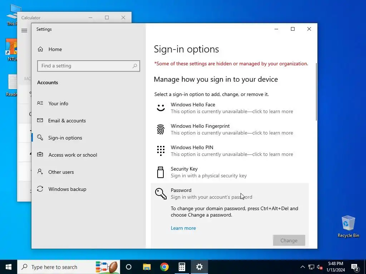Viewport: 366px width, 274px height.
Task: Open the Windows Start menu
Action: tap(9, 267)
